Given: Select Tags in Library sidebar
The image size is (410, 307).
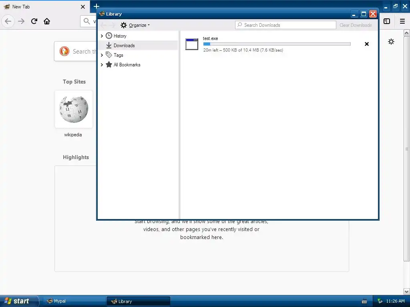Looking at the screenshot, I should 118,55.
